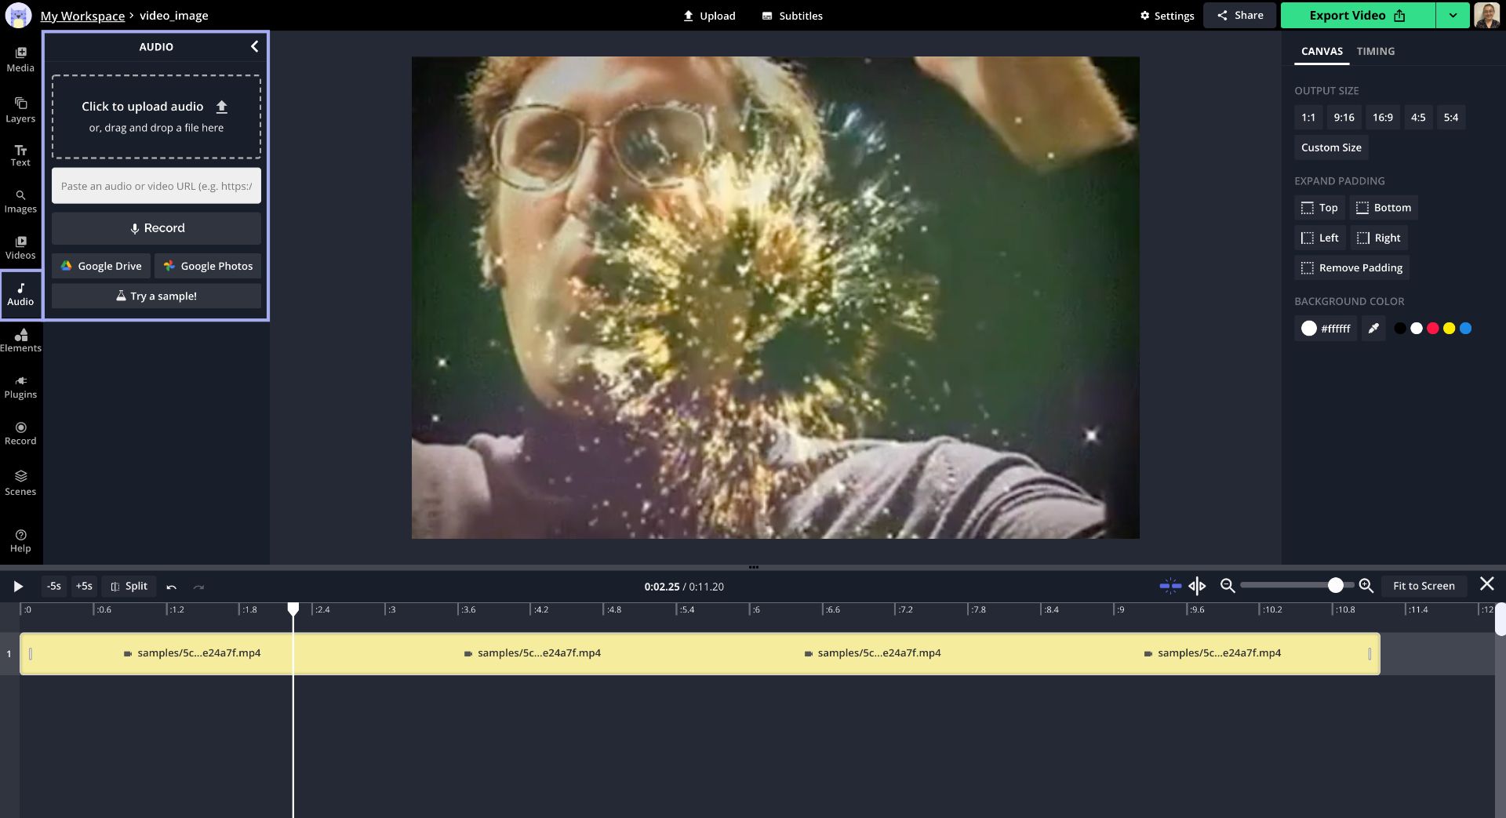This screenshot has width=1506, height=818.
Task: Expand padding on Top
Action: [x=1319, y=208]
